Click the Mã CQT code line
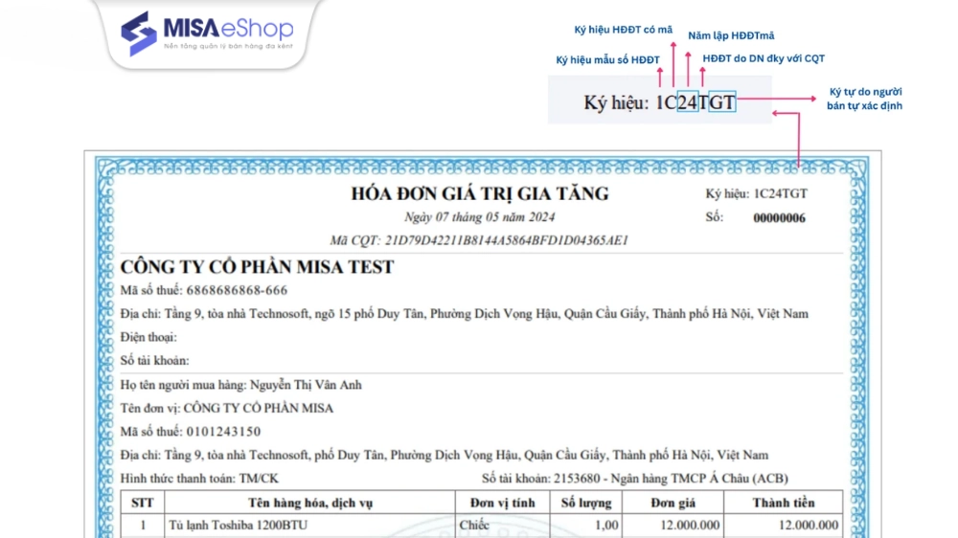958x538 pixels. pos(479,240)
